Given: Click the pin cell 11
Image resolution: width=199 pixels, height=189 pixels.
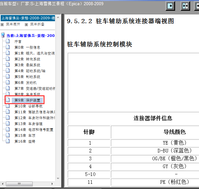Looking at the screenshot, I should point(89,182).
